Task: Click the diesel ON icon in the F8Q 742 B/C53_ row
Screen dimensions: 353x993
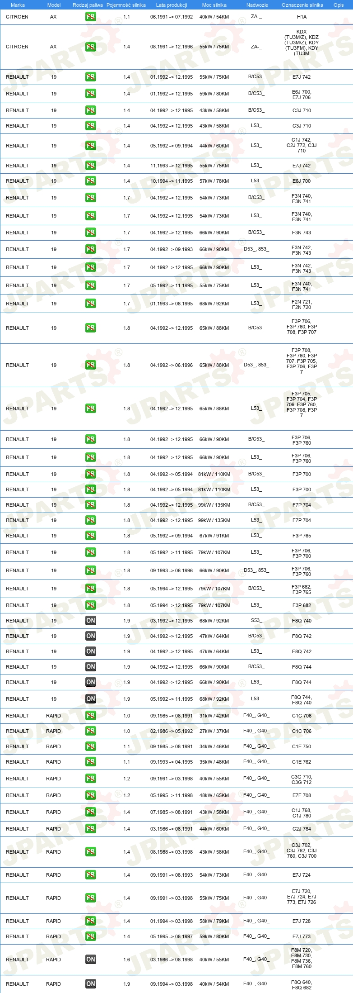Action: pyautogui.click(x=90, y=636)
